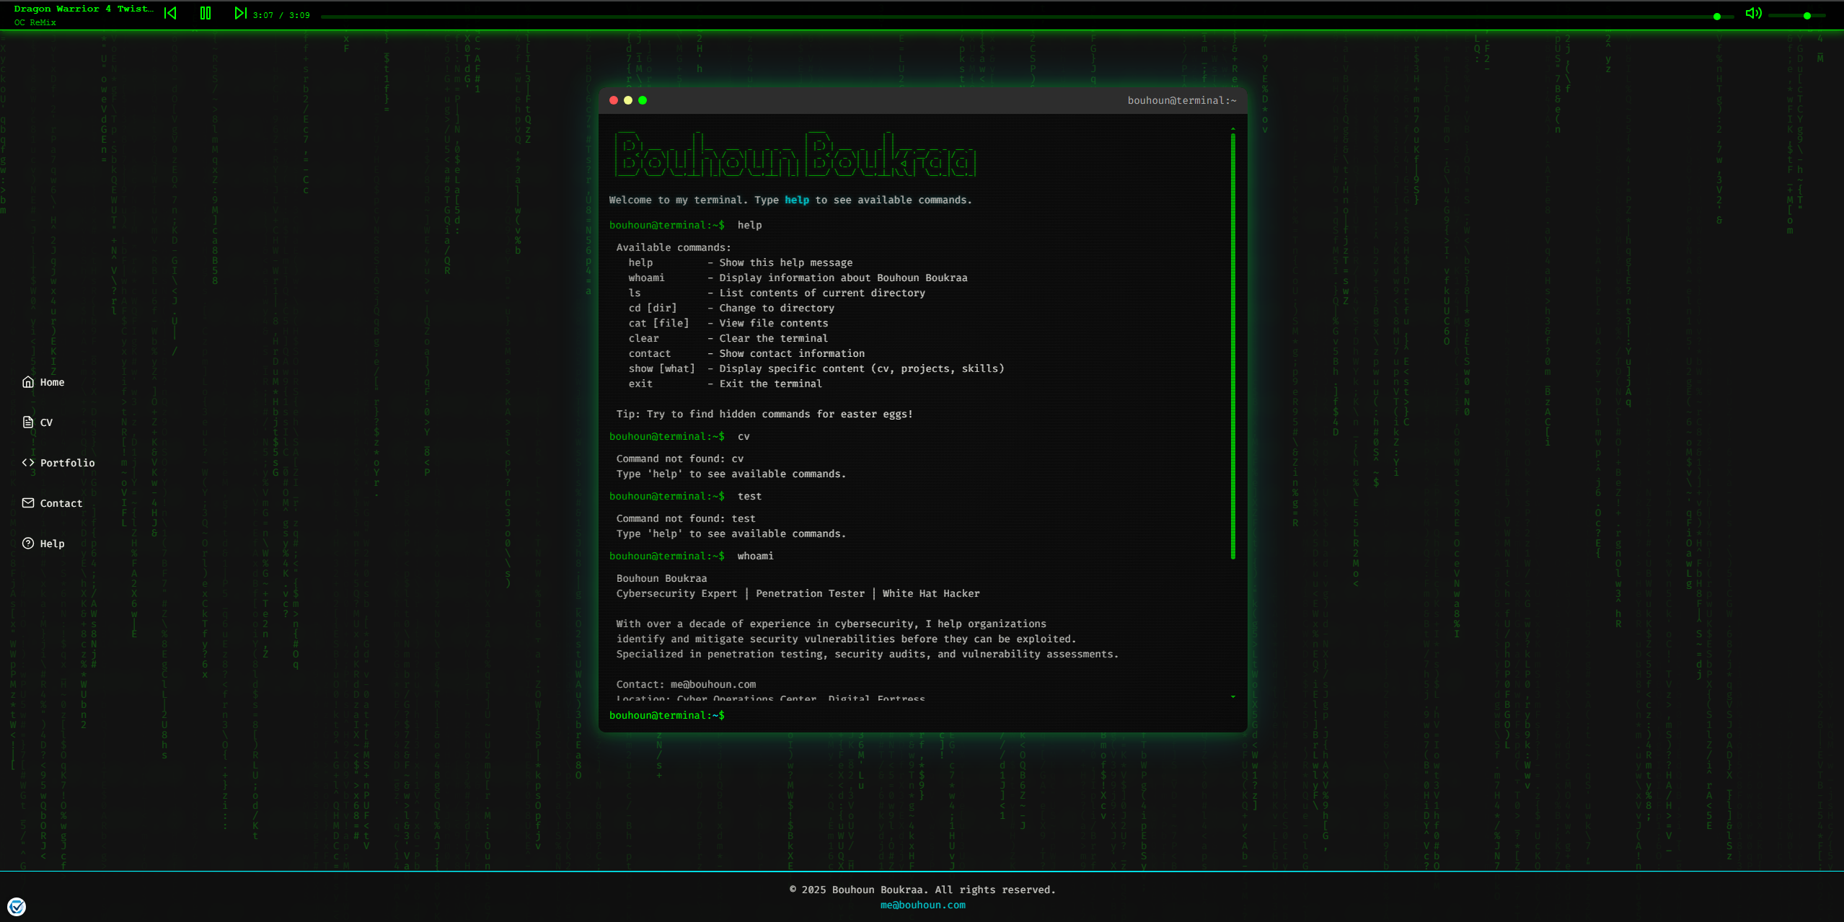This screenshot has width=1844, height=922.
Task: Click the easter eggs tip line
Action: pyautogui.click(x=764, y=415)
